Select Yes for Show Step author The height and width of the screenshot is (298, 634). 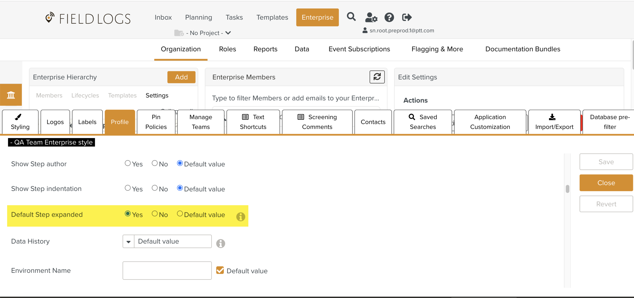coord(128,163)
